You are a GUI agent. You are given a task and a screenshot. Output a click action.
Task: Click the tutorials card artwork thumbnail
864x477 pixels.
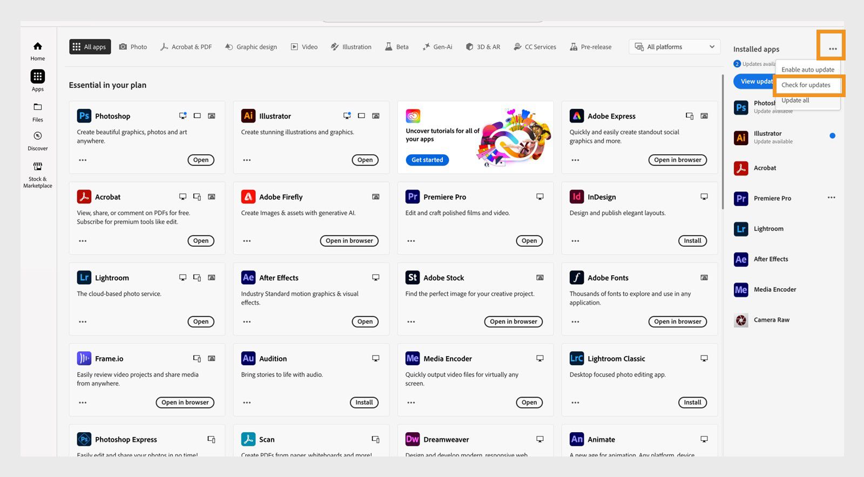click(x=513, y=138)
